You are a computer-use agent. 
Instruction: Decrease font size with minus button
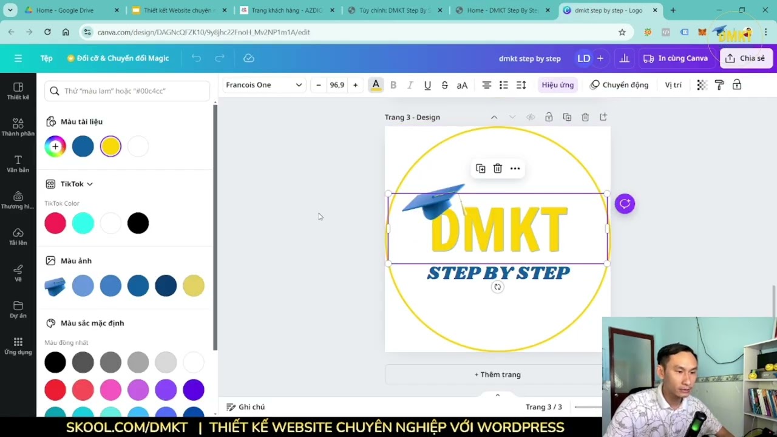(x=319, y=85)
